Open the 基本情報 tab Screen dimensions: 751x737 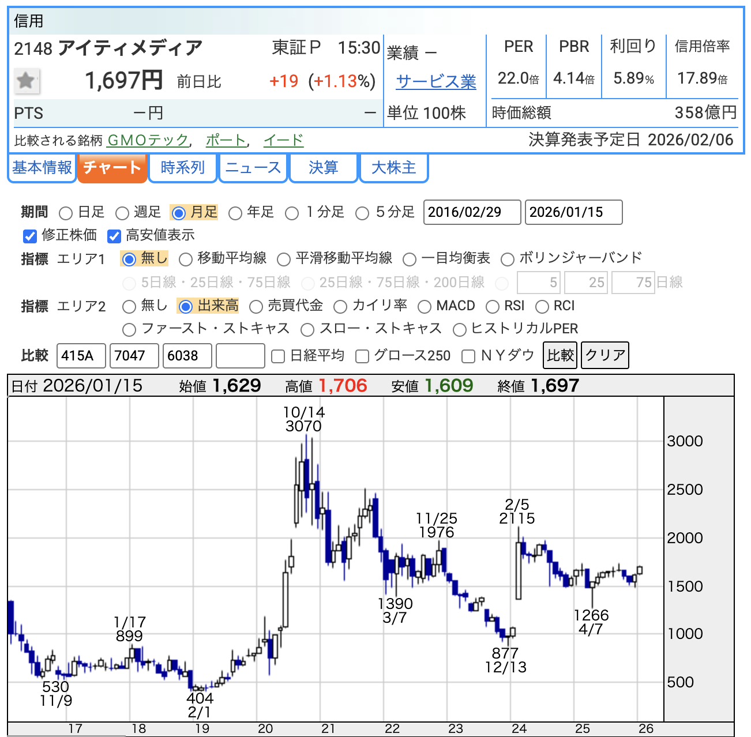(x=42, y=168)
